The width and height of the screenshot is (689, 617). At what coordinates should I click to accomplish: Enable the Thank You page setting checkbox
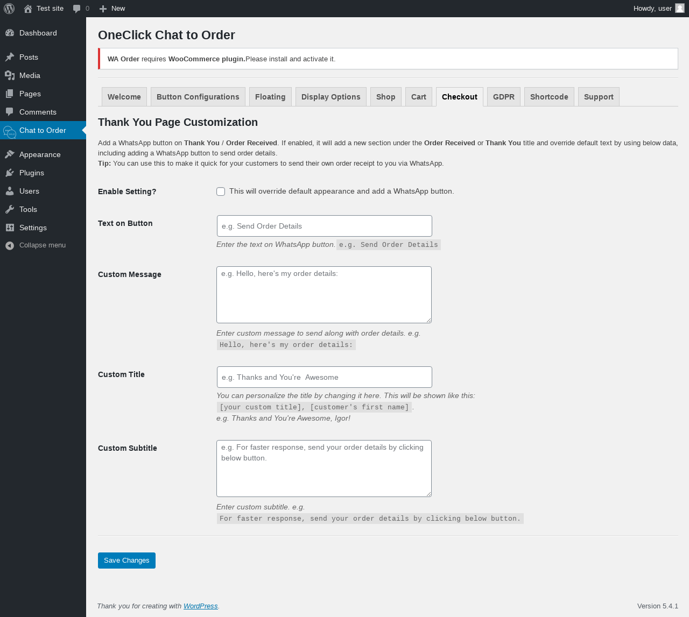[x=221, y=192]
